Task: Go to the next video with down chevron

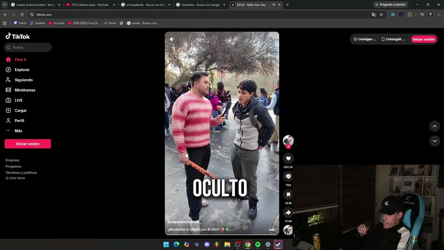Action: pos(435,141)
